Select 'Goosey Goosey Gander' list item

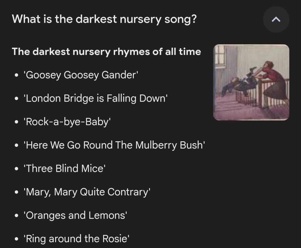coord(81,75)
